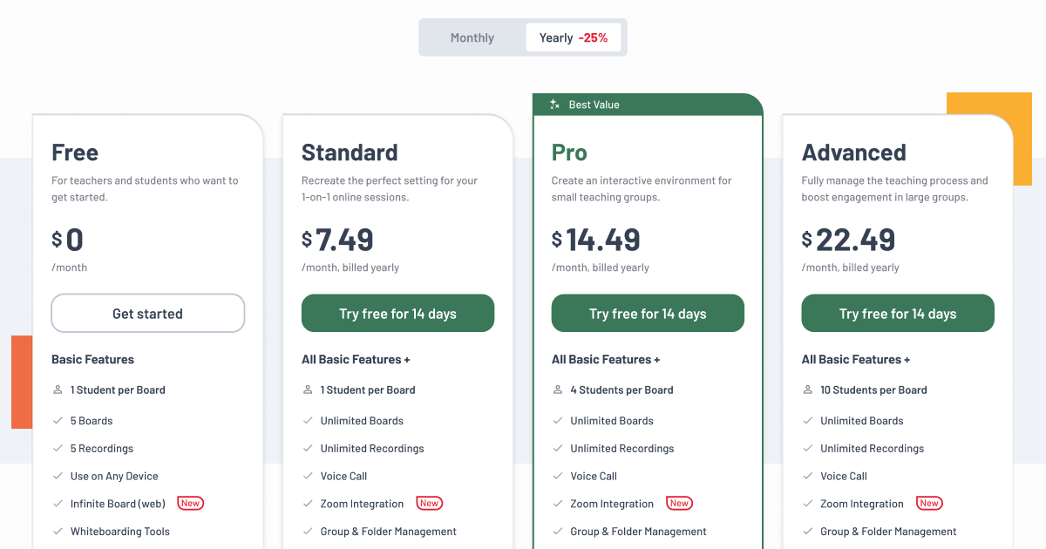
Task: Click the Best Value banner label
Action: pos(594,105)
